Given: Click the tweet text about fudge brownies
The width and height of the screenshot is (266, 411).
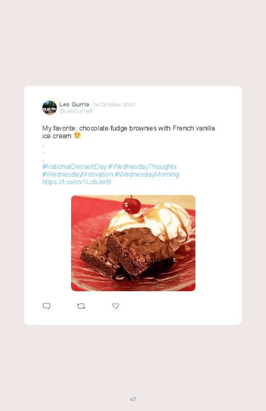Looking at the screenshot, I should 128,132.
